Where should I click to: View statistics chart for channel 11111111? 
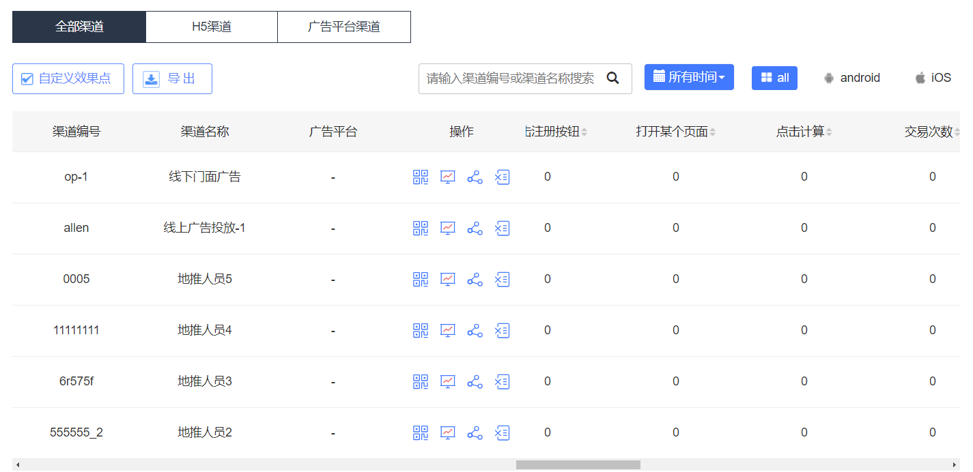[448, 331]
